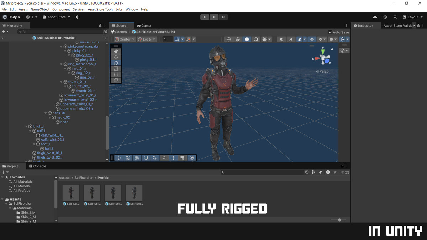Click the search magnifier in bottom Scene overlay

point(164,158)
